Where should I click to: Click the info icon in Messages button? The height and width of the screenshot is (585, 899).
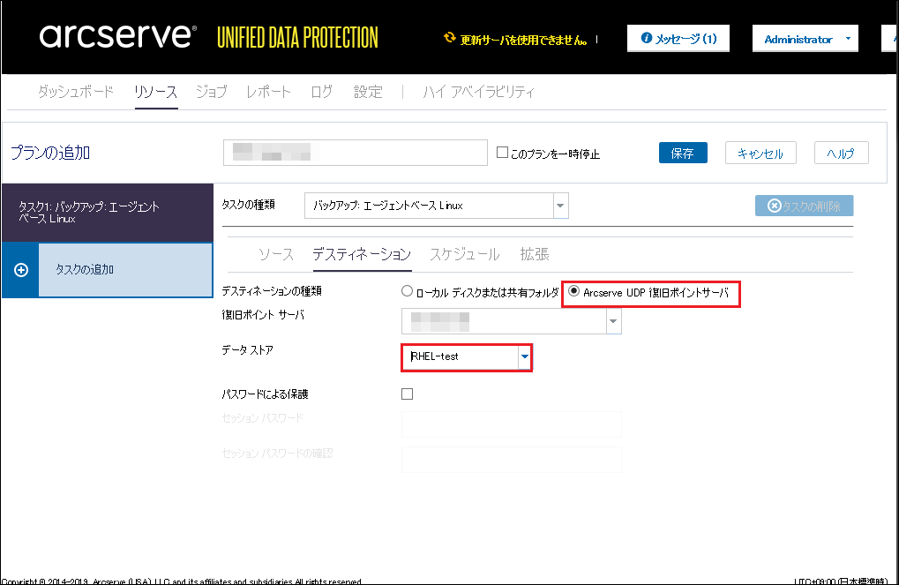pos(646,38)
